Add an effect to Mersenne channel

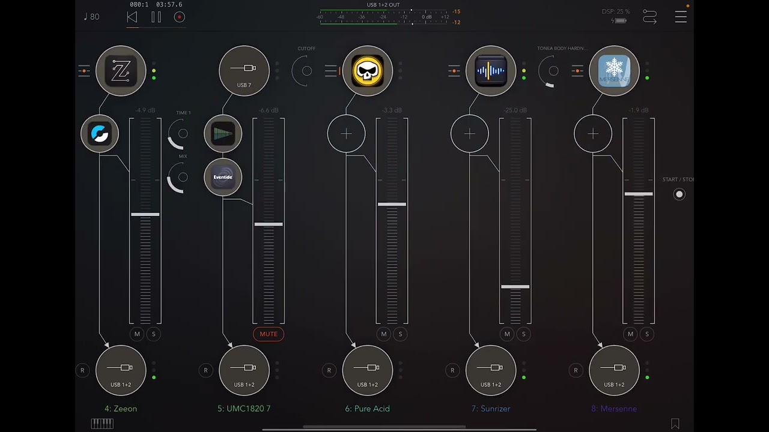click(x=593, y=134)
